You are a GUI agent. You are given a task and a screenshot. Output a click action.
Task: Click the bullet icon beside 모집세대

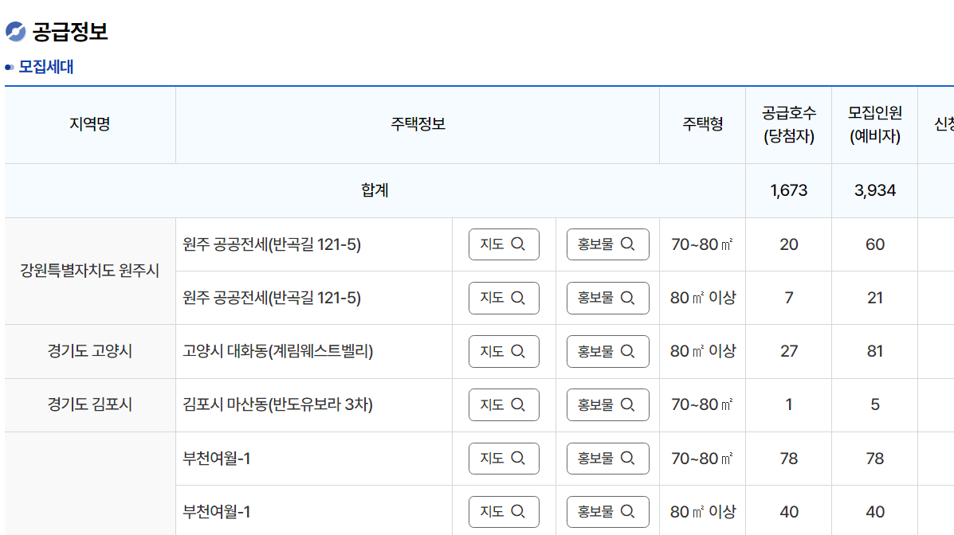pos(10,68)
